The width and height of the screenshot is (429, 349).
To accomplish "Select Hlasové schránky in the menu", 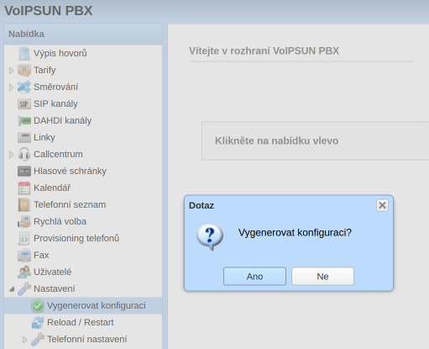I will tap(83, 171).
